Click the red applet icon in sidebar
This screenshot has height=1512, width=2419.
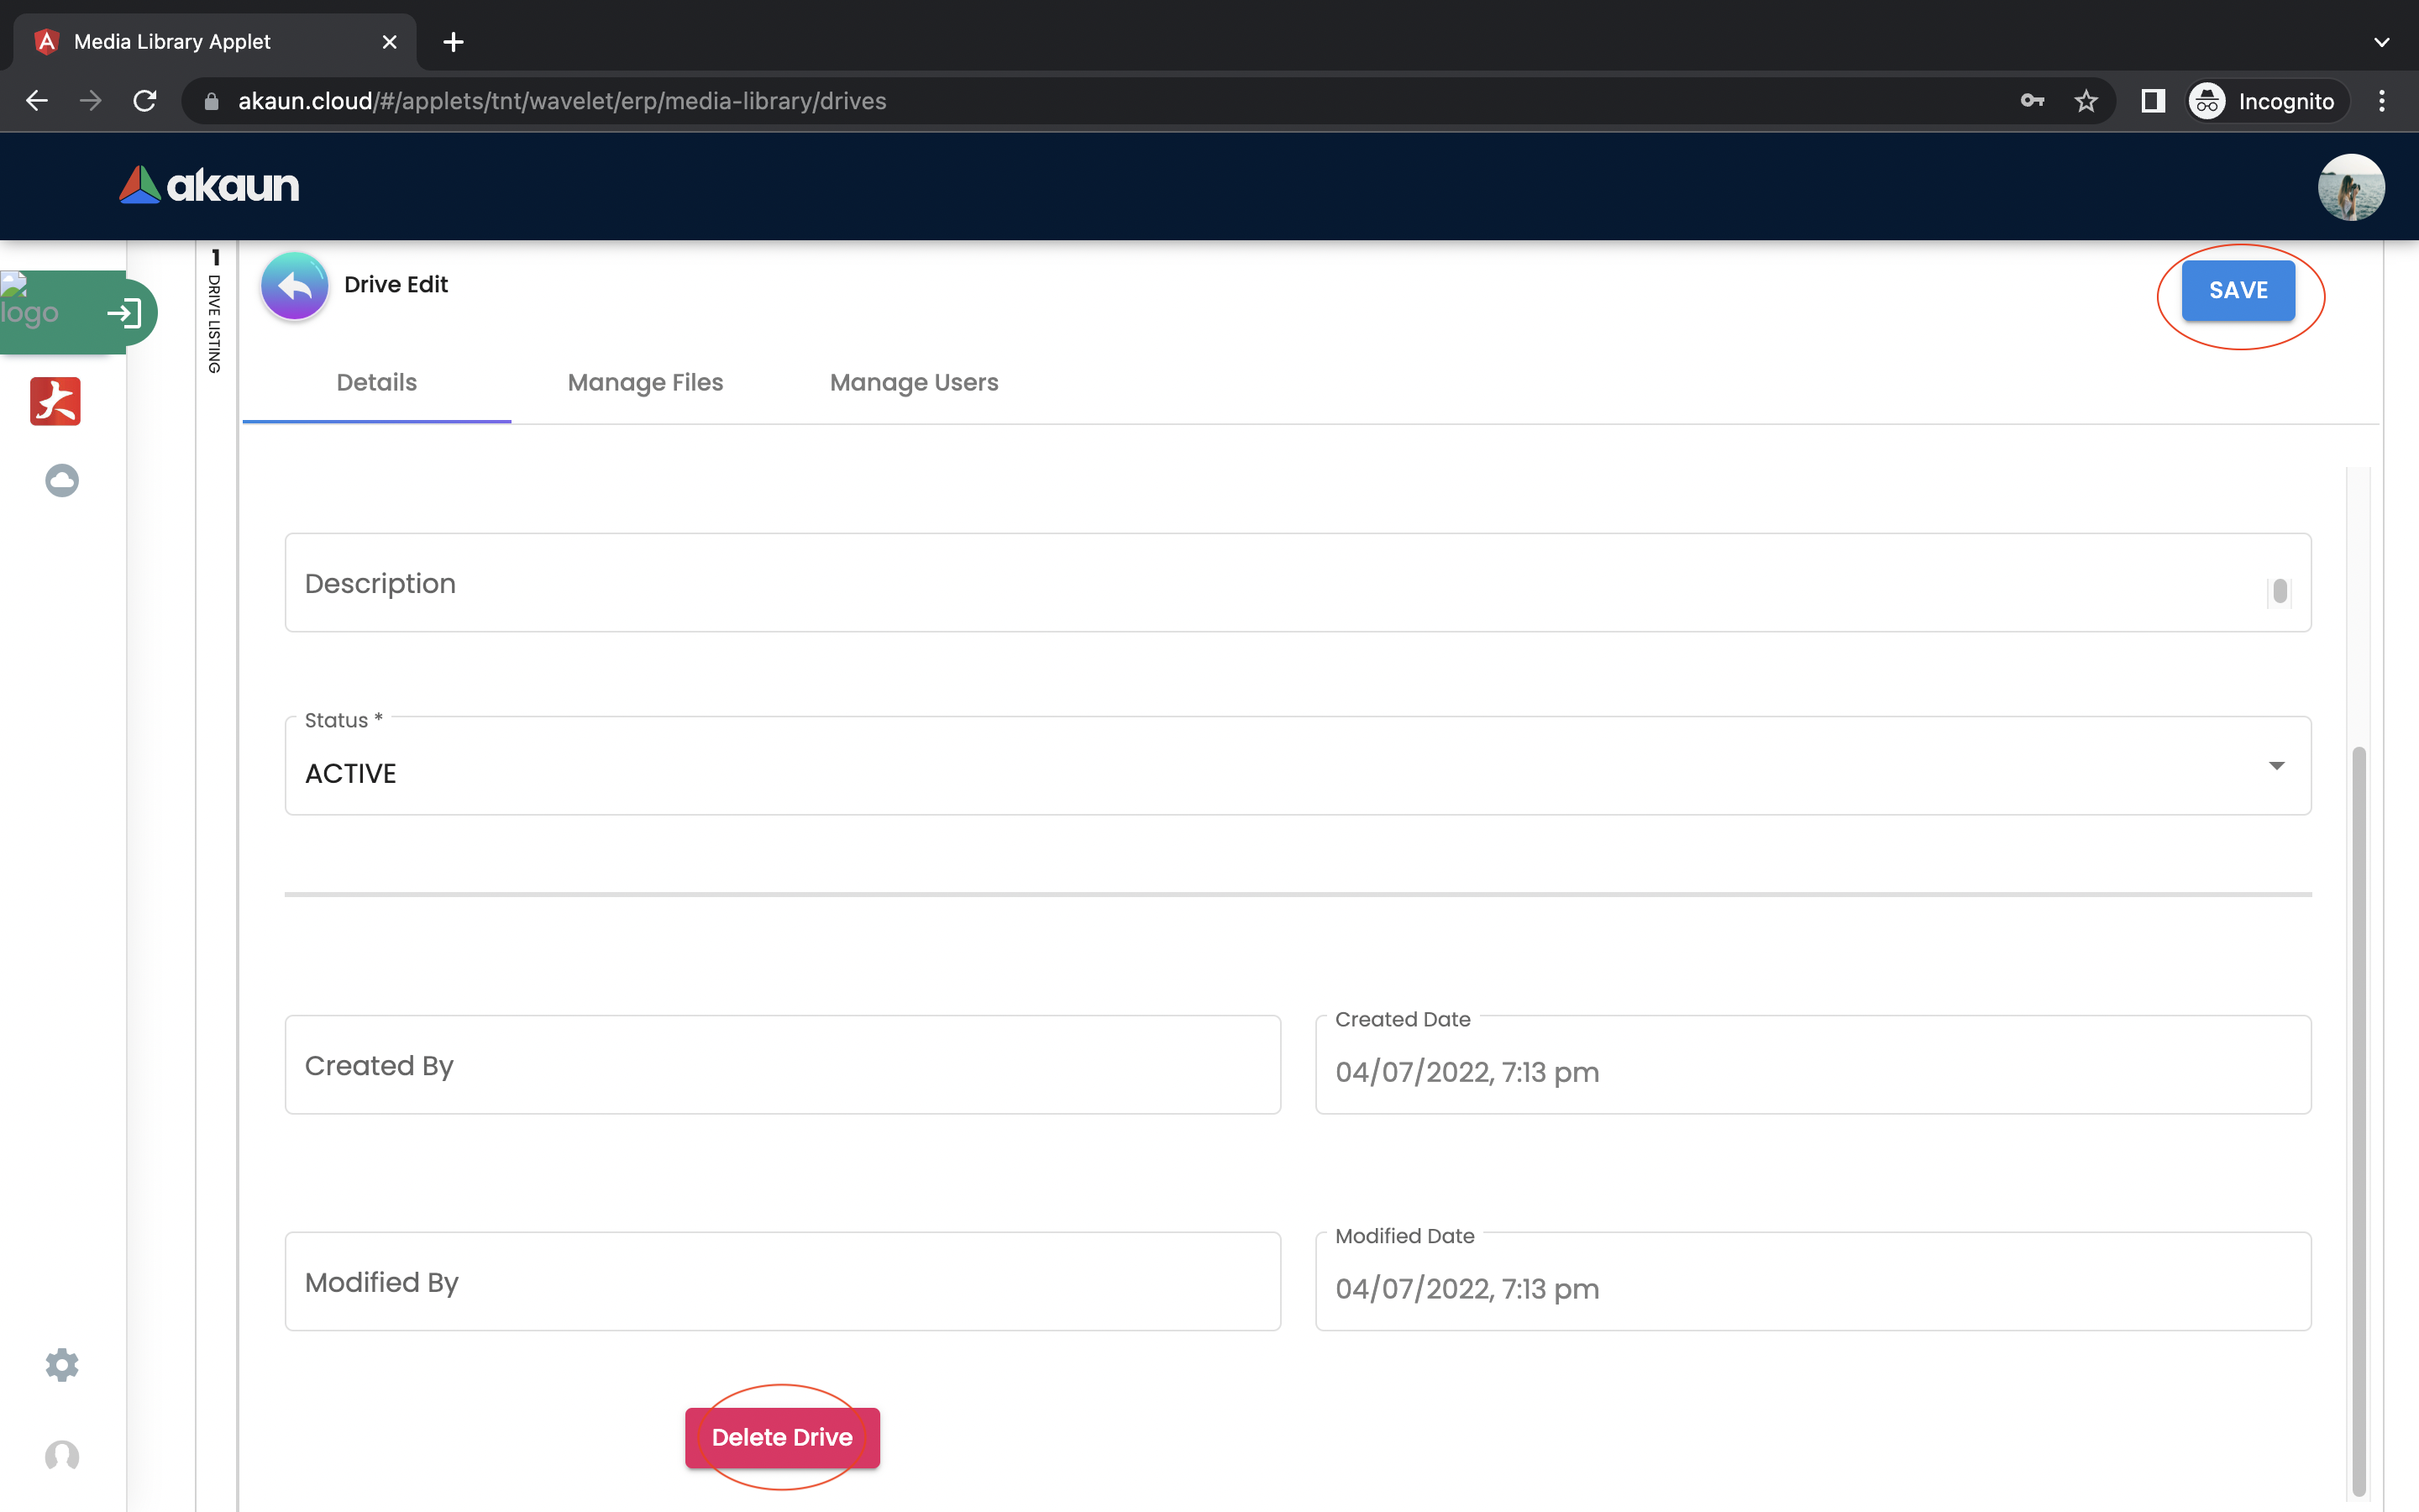pyautogui.click(x=55, y=401)
